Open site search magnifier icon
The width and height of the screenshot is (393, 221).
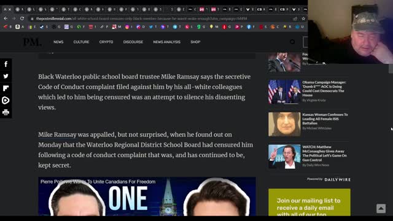(292, 42)
